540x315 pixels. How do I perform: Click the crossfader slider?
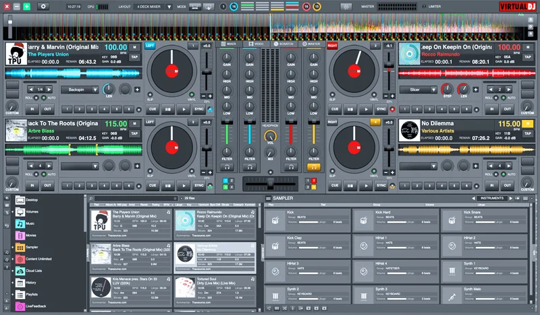click(x=271, y=184)
